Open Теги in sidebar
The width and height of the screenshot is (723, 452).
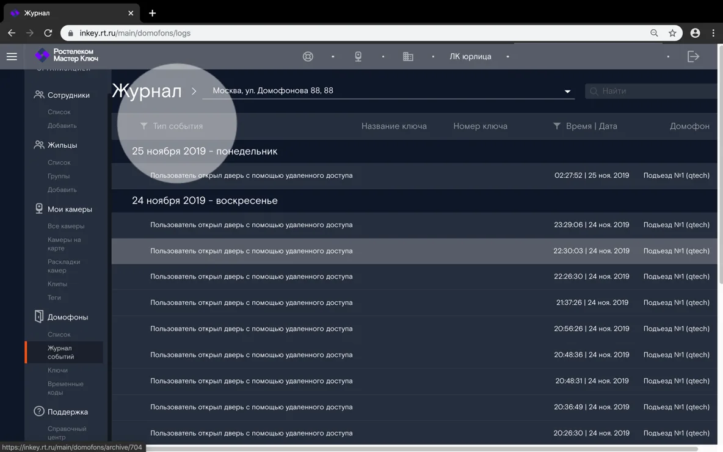54,297
